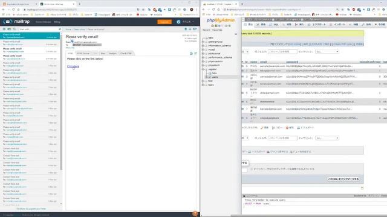Sort by the email column header
Image resolution: width=387 pixels, height=217 pixels.
[264, 62]
